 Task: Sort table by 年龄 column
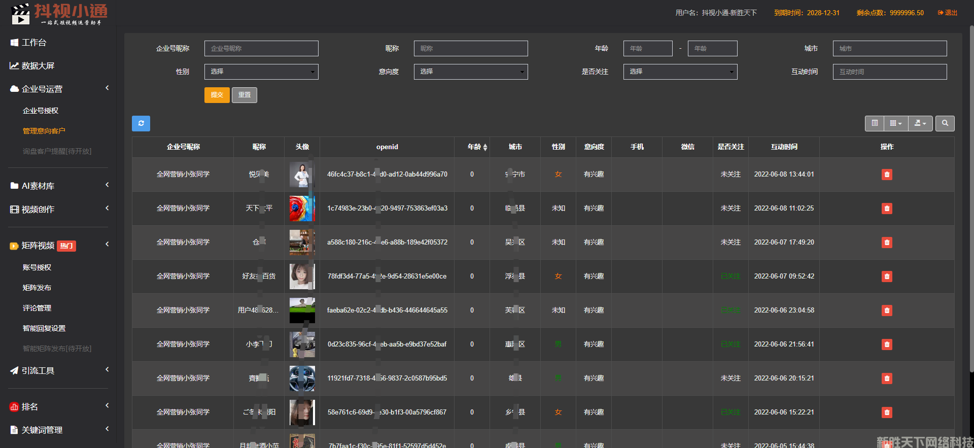coord(477,147)
